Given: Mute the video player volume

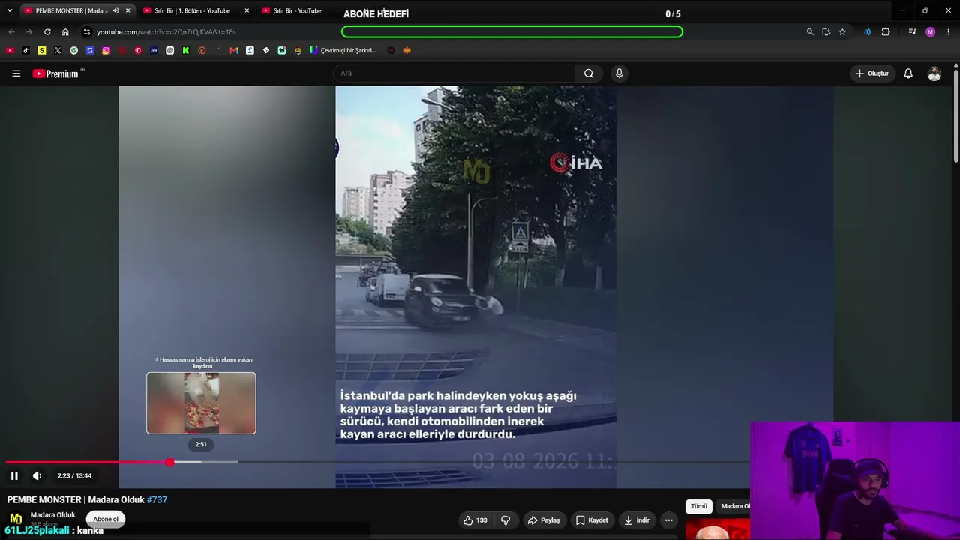Looking at the screenshot, I should click(37, 475).
